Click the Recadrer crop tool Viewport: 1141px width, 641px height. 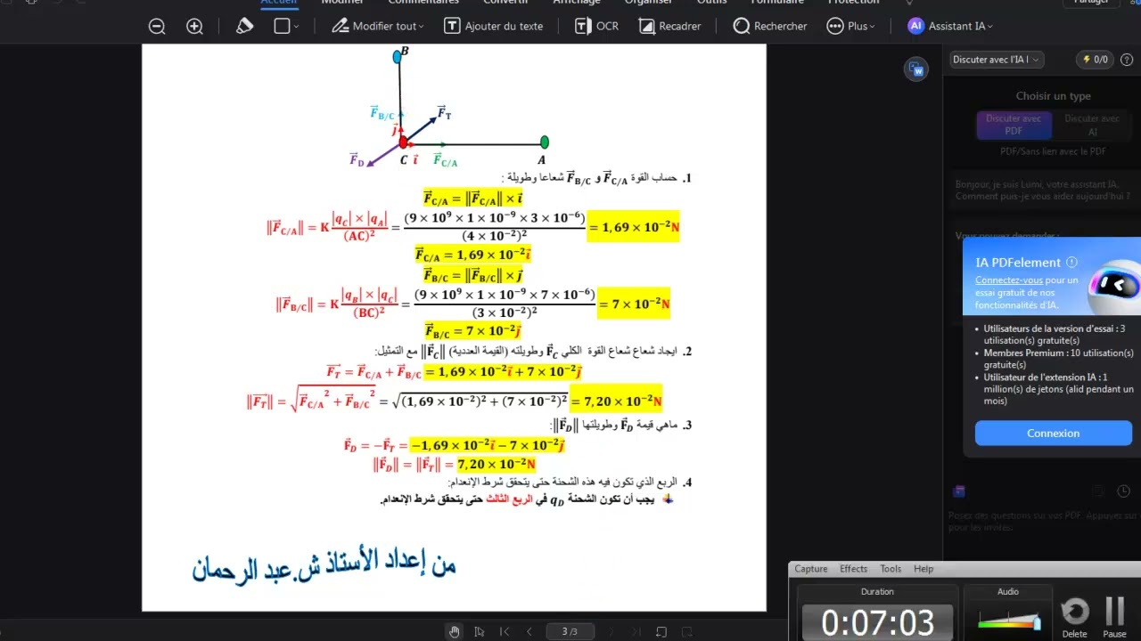pyautogui.click(x=669, y=26)
